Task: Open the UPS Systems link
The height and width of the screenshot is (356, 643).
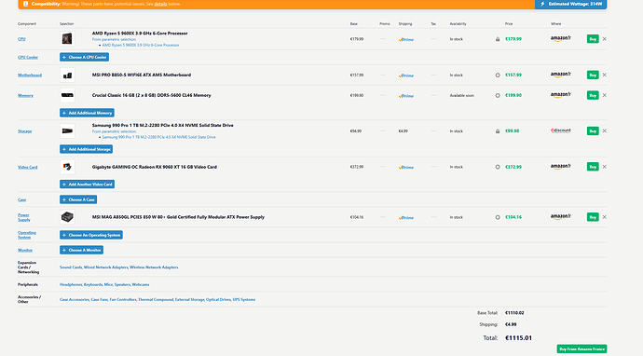Action: tap(244, 300)
